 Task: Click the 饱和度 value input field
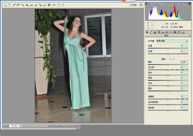point(184,108)
